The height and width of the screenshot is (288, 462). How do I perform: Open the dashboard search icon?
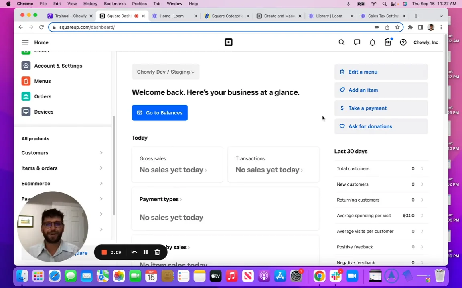(342, 42)
